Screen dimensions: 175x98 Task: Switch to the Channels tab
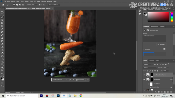[151, 61]
